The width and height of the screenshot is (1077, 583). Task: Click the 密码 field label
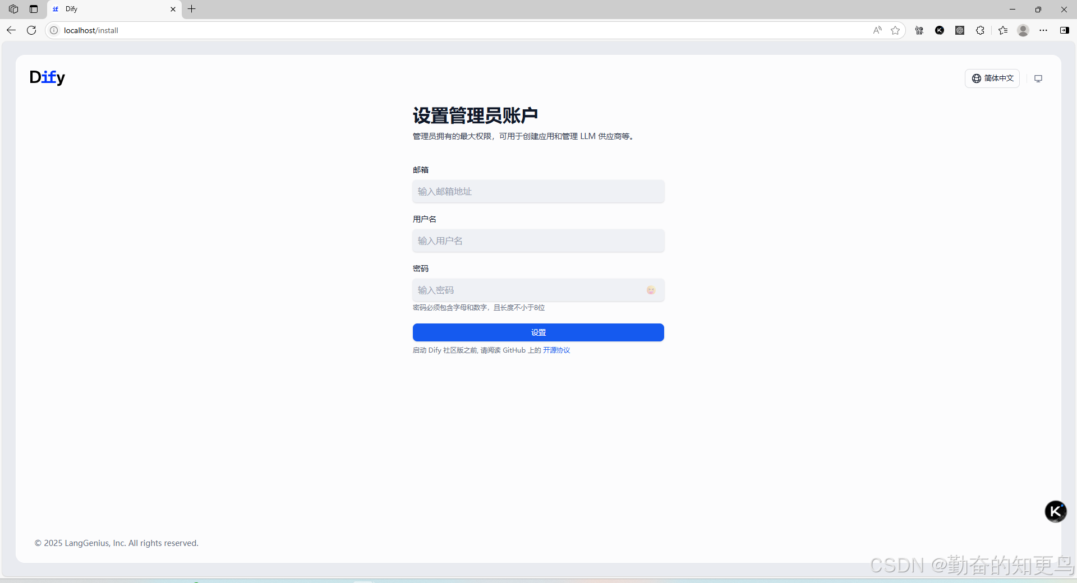421,269
